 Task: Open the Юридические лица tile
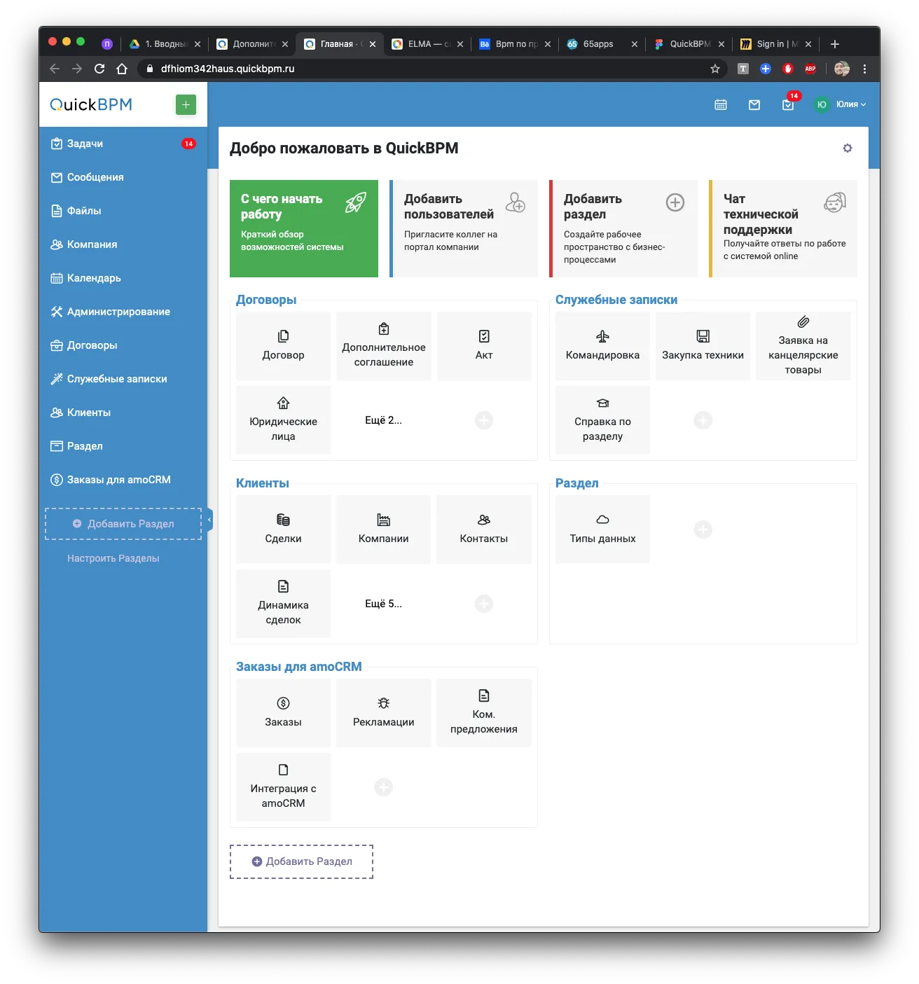(x=283, y=420)
